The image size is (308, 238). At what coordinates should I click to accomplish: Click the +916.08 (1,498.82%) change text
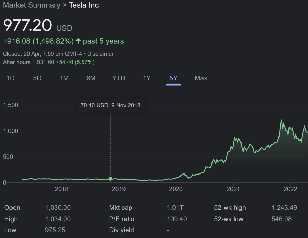point(38,41)
